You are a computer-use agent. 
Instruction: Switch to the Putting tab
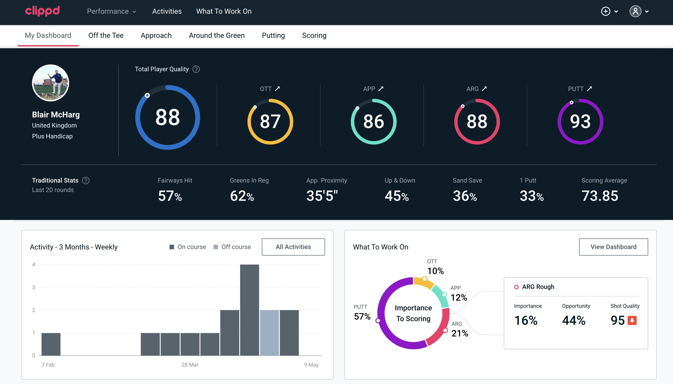[273, 35]
